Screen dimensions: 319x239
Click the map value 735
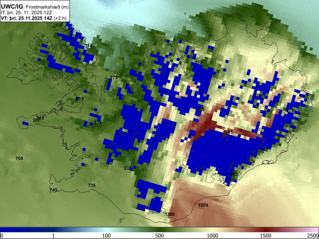tap(92, 185)
